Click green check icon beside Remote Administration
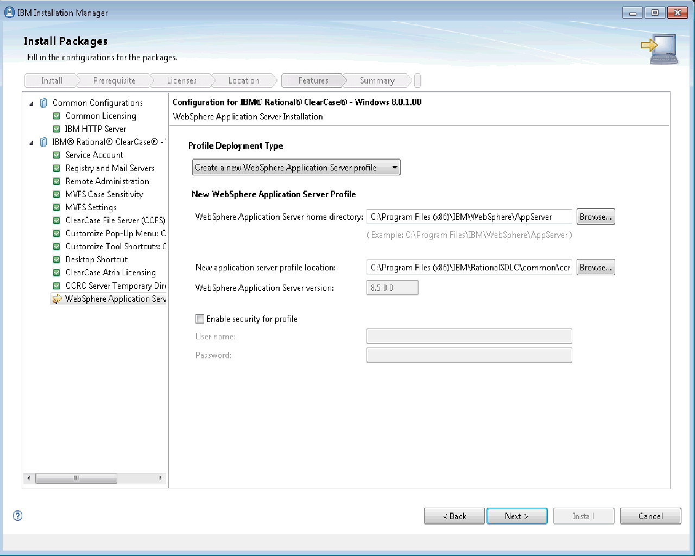The image size is (695, 556). point(56,181)
